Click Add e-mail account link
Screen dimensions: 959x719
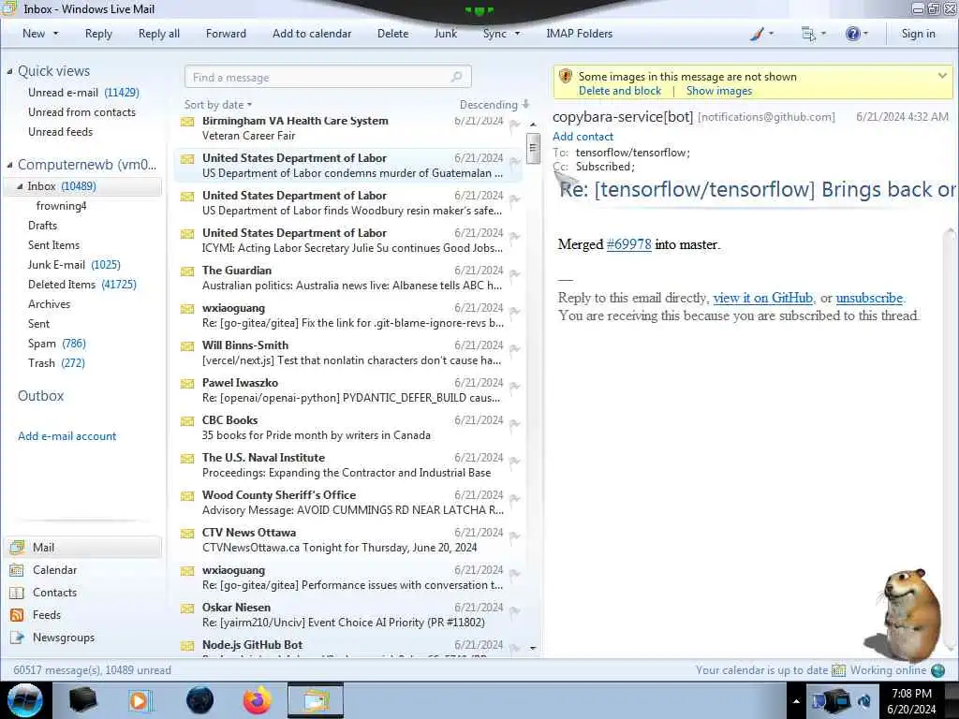coord(66,436)
